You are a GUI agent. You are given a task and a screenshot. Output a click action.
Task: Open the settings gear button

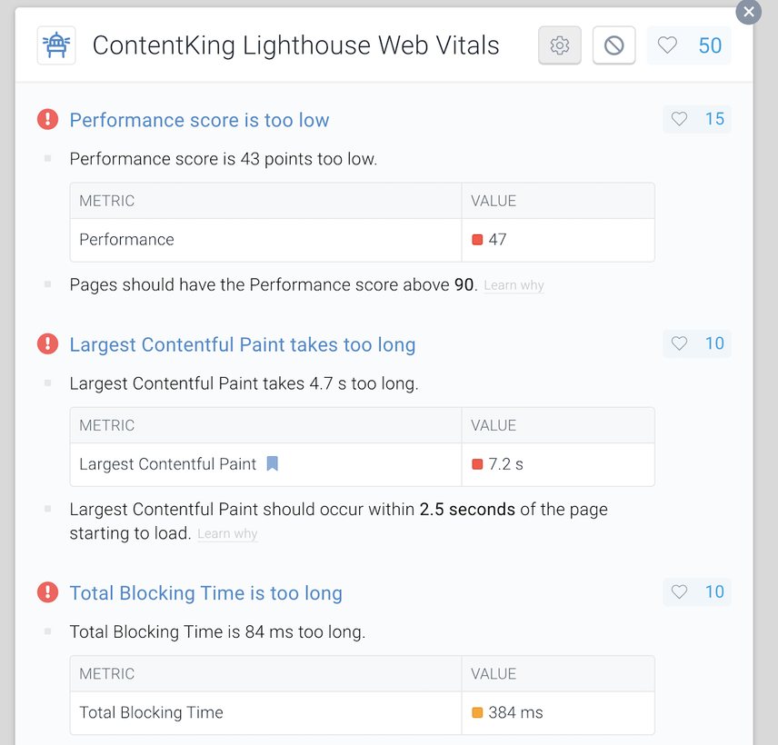(x=559, y=45)
